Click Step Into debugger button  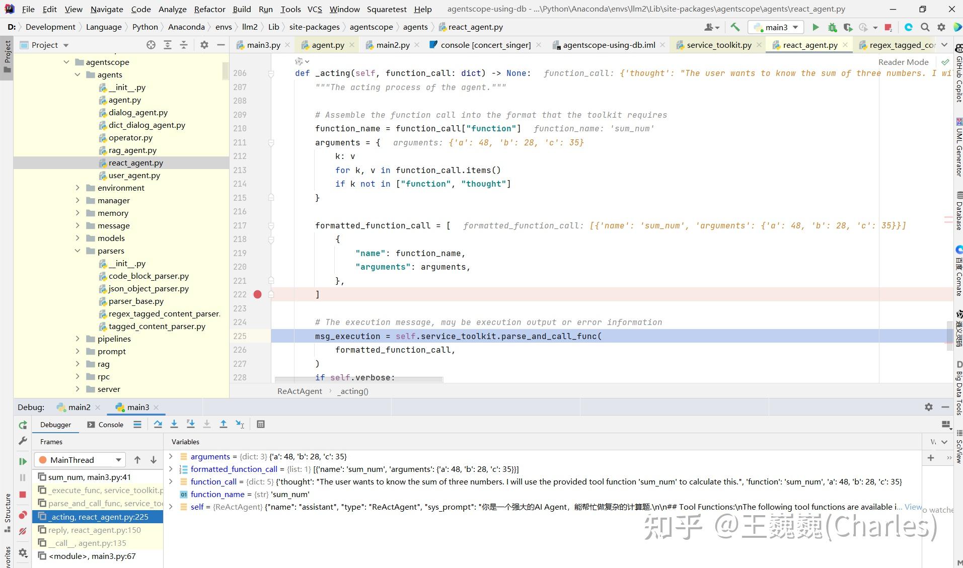coord(174,424)
